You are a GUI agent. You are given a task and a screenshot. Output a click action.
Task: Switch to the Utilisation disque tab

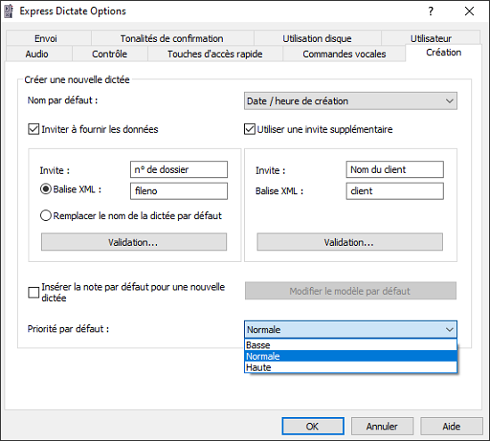tap(317, 38)
